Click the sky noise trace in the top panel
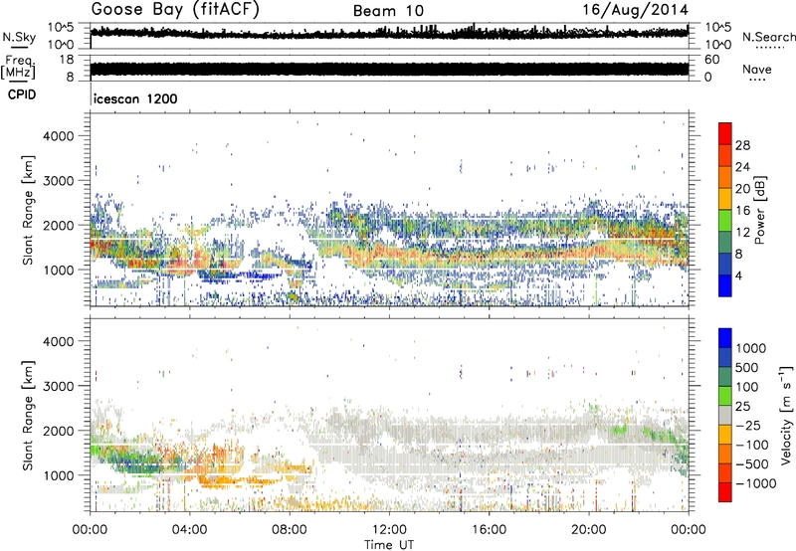Image resolution: width=796 pixels, height=551 pixels. pos(389,33)
